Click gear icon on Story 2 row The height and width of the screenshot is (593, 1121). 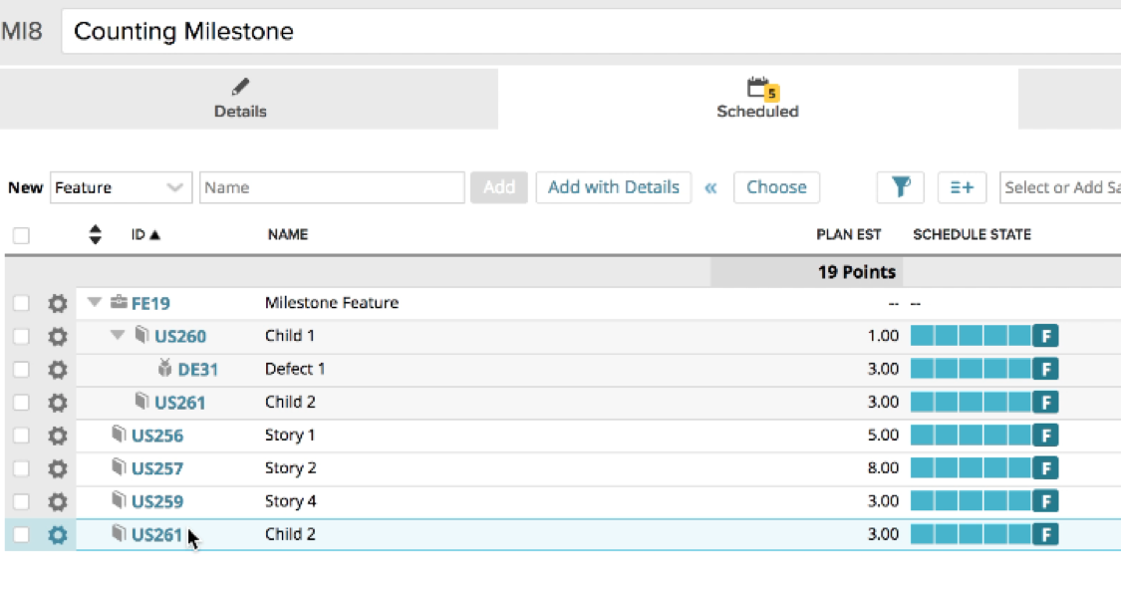[58, 468]
